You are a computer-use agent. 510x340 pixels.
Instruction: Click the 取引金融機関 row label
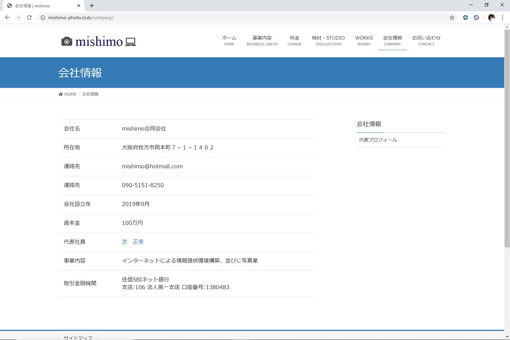click(80, 284)
